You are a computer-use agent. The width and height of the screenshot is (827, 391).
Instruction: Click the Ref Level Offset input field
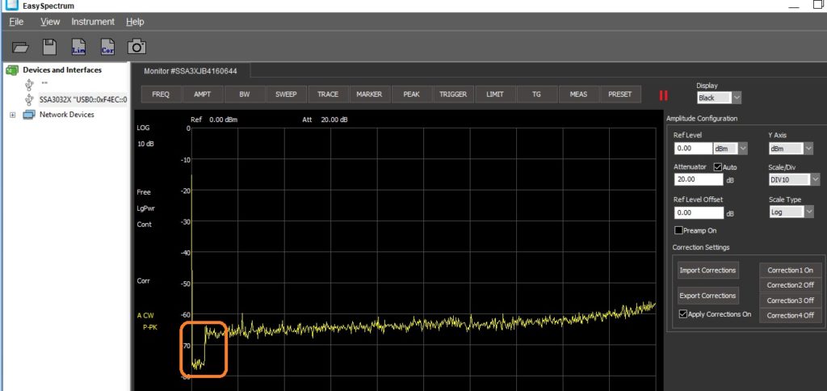click(x=698, y=212)
